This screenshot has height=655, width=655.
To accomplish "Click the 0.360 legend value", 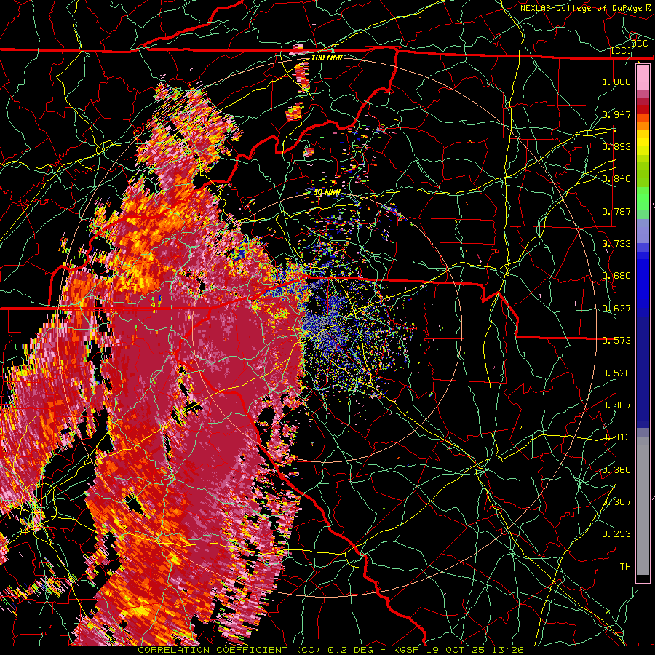I will [x=616, y=469].
